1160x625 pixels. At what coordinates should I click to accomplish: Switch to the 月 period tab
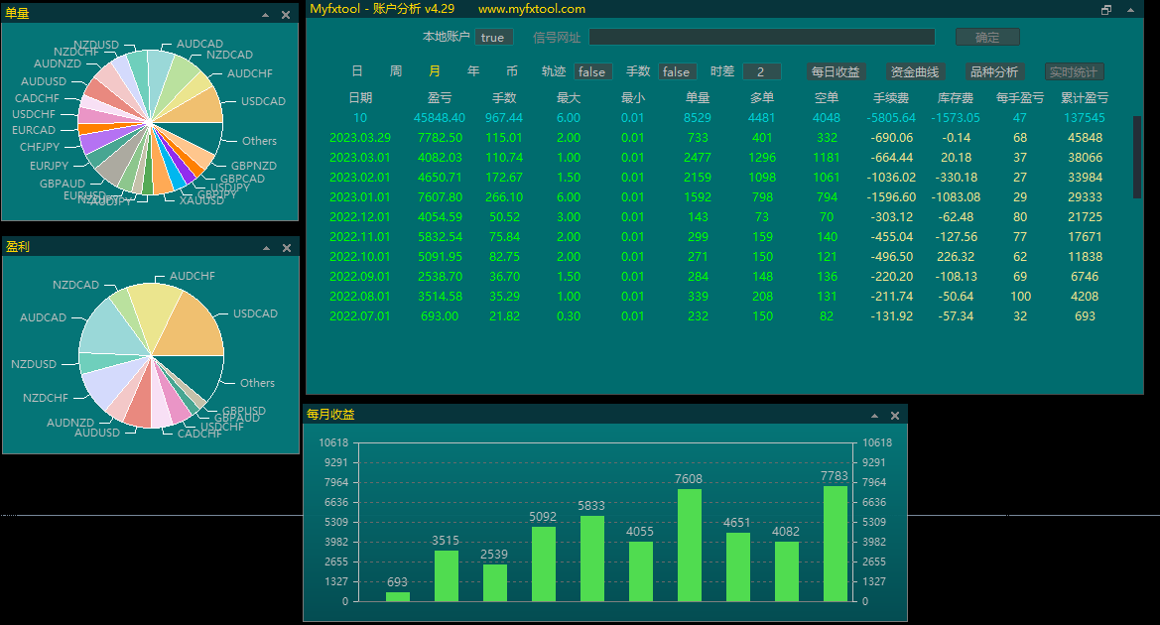(435, 71)
